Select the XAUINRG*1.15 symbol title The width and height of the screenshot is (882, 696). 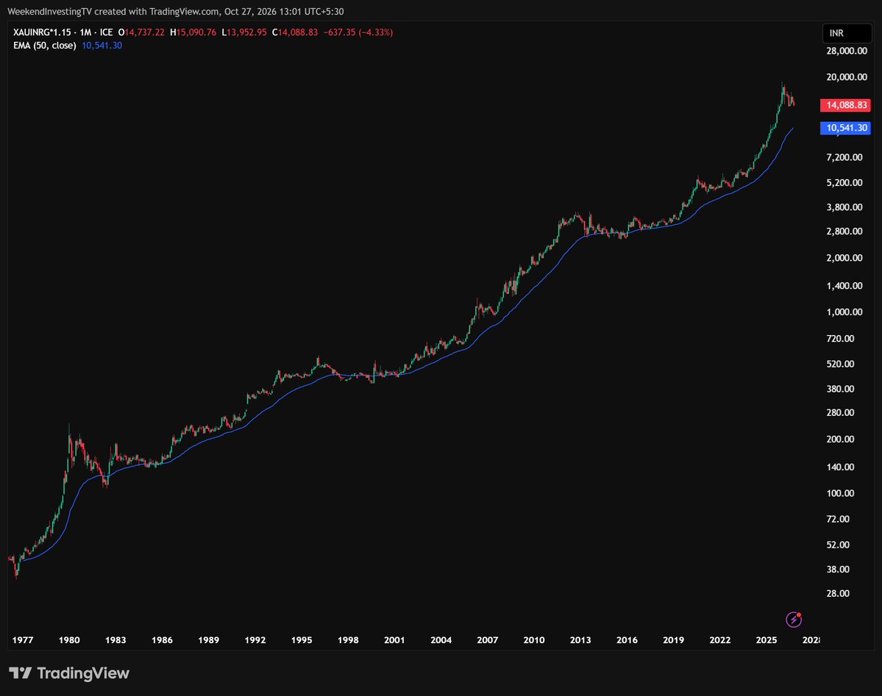click(x=42, y=32)
